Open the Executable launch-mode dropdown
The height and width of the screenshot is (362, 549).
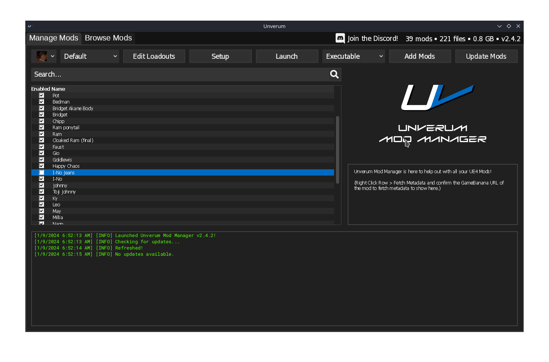click(354, 56)
